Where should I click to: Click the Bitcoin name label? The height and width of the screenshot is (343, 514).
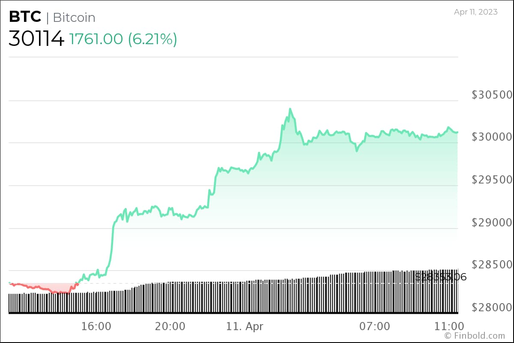74,18
